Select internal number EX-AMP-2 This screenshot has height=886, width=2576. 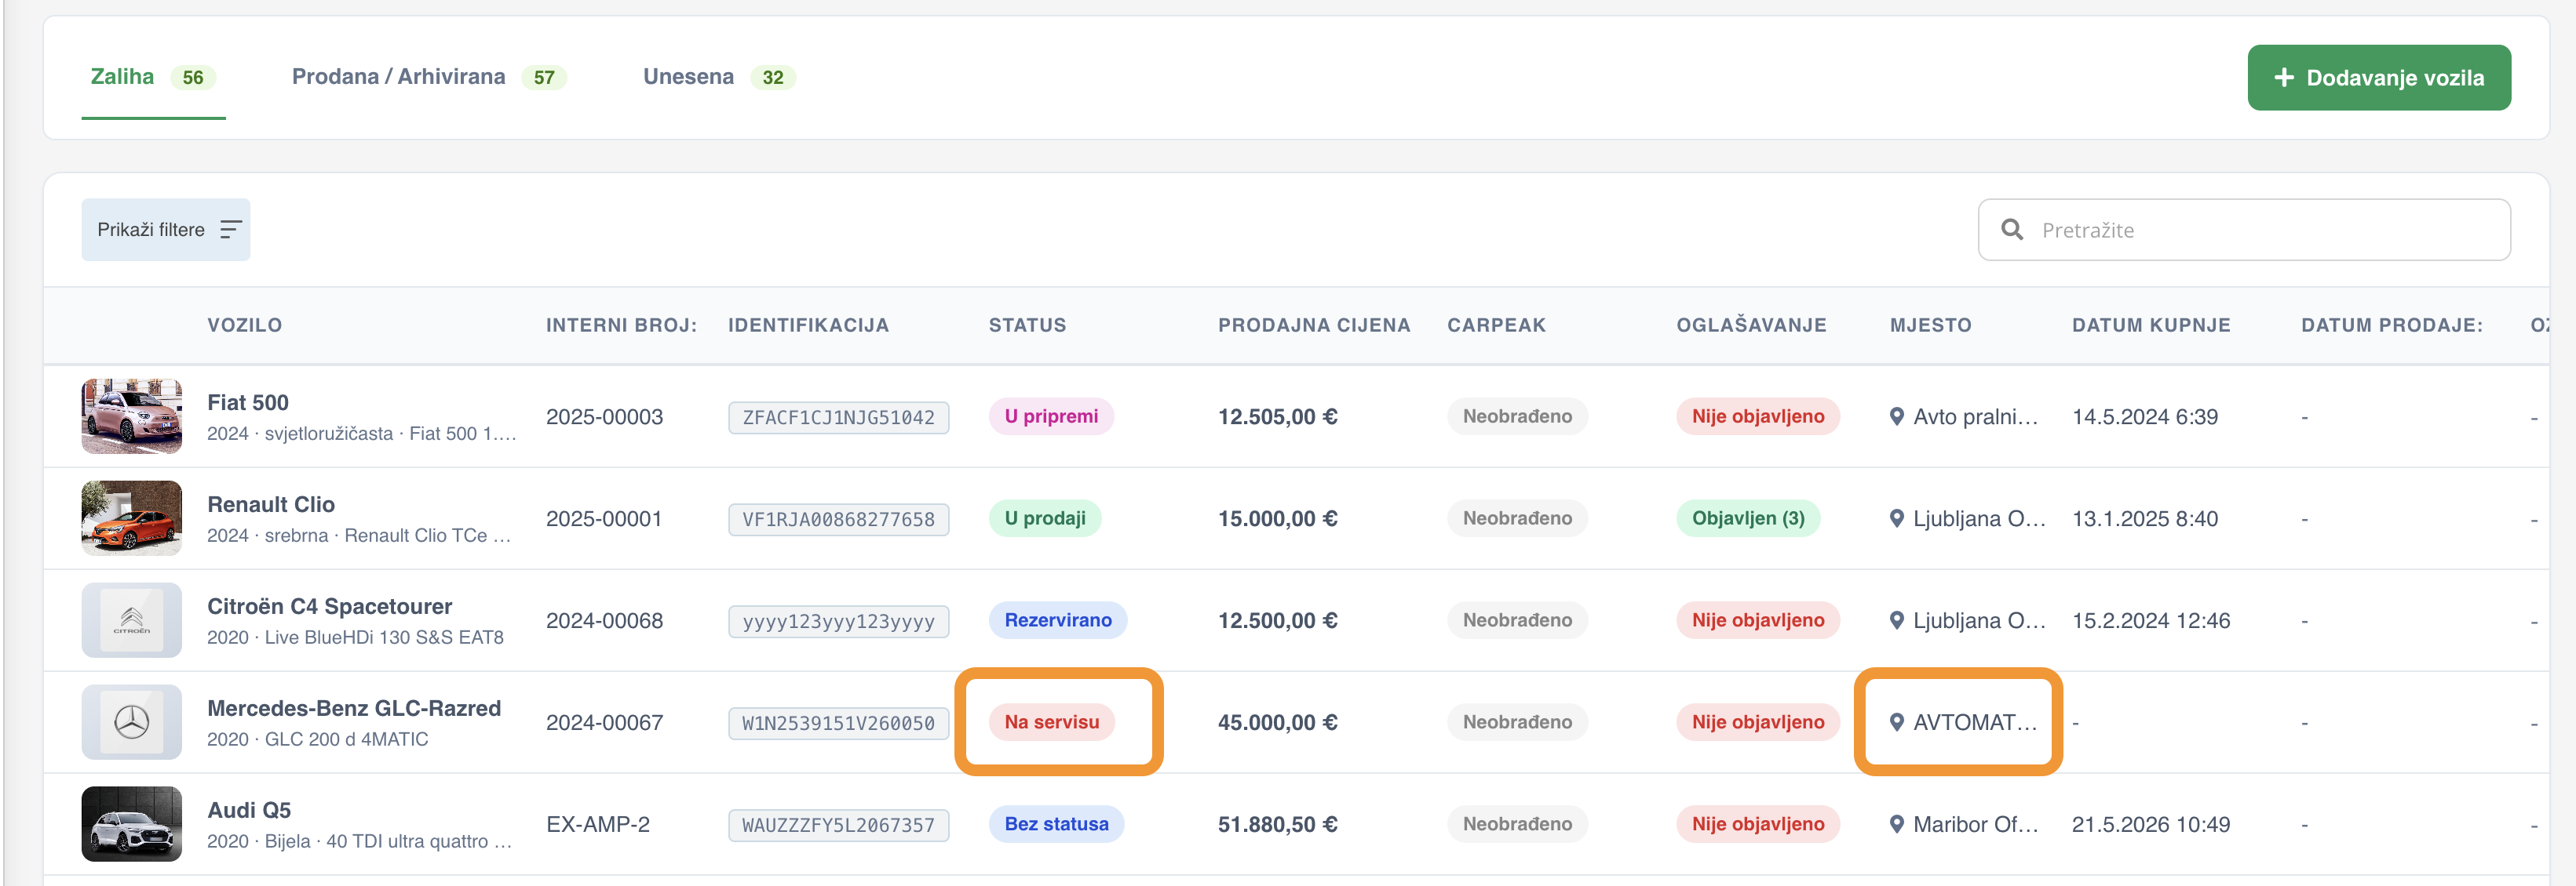[597, 824]
